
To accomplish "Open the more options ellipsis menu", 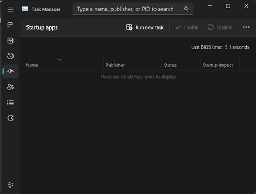I will pyautogui.click(x=246, y=27).
